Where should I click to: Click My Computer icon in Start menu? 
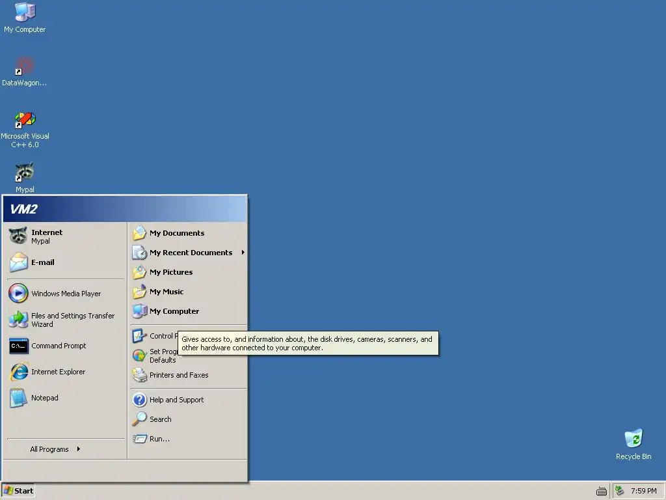139,311
